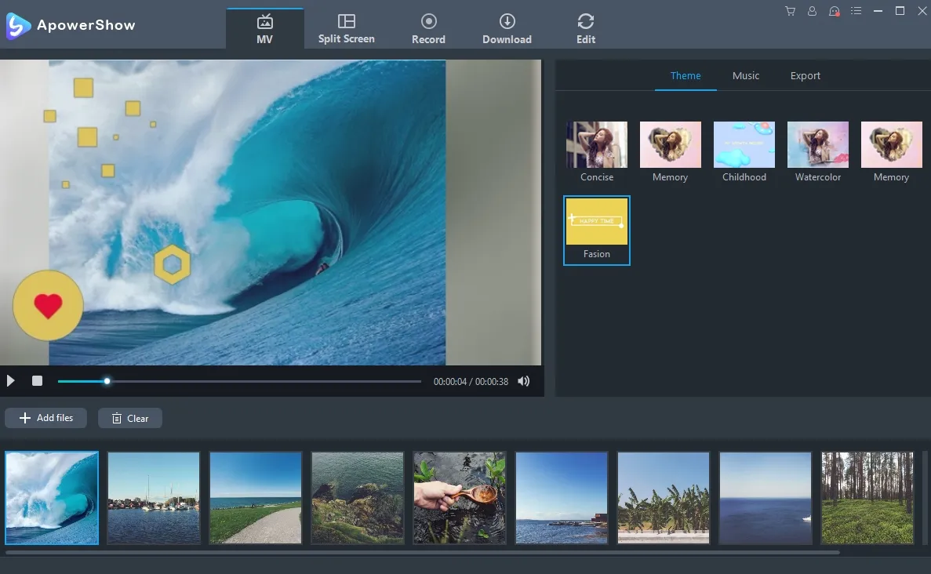Image resolution: width=931 pixels, height=574 pixels.
Task: Check notifications with the red badge
Action: (x=834, y=11)
